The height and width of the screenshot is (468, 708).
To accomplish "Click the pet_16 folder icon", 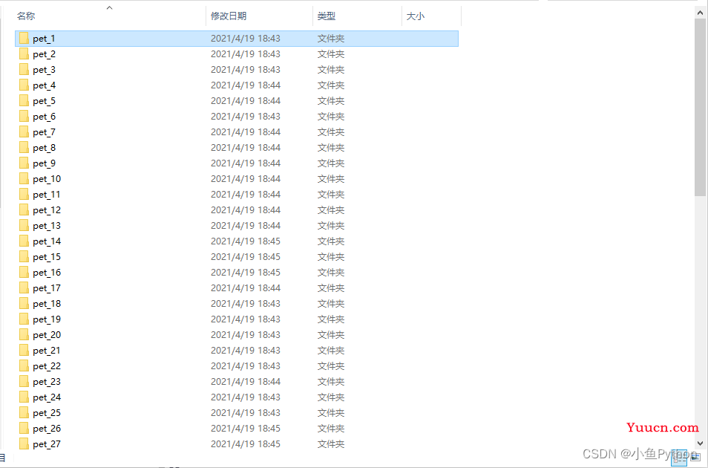I will coord(24,273).
